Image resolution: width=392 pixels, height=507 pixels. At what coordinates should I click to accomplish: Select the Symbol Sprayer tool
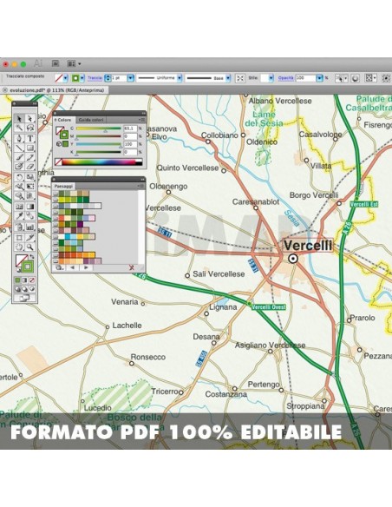tap(19, 227)
